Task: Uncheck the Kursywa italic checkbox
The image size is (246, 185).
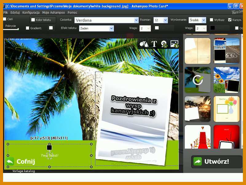Action: [230, 20]
